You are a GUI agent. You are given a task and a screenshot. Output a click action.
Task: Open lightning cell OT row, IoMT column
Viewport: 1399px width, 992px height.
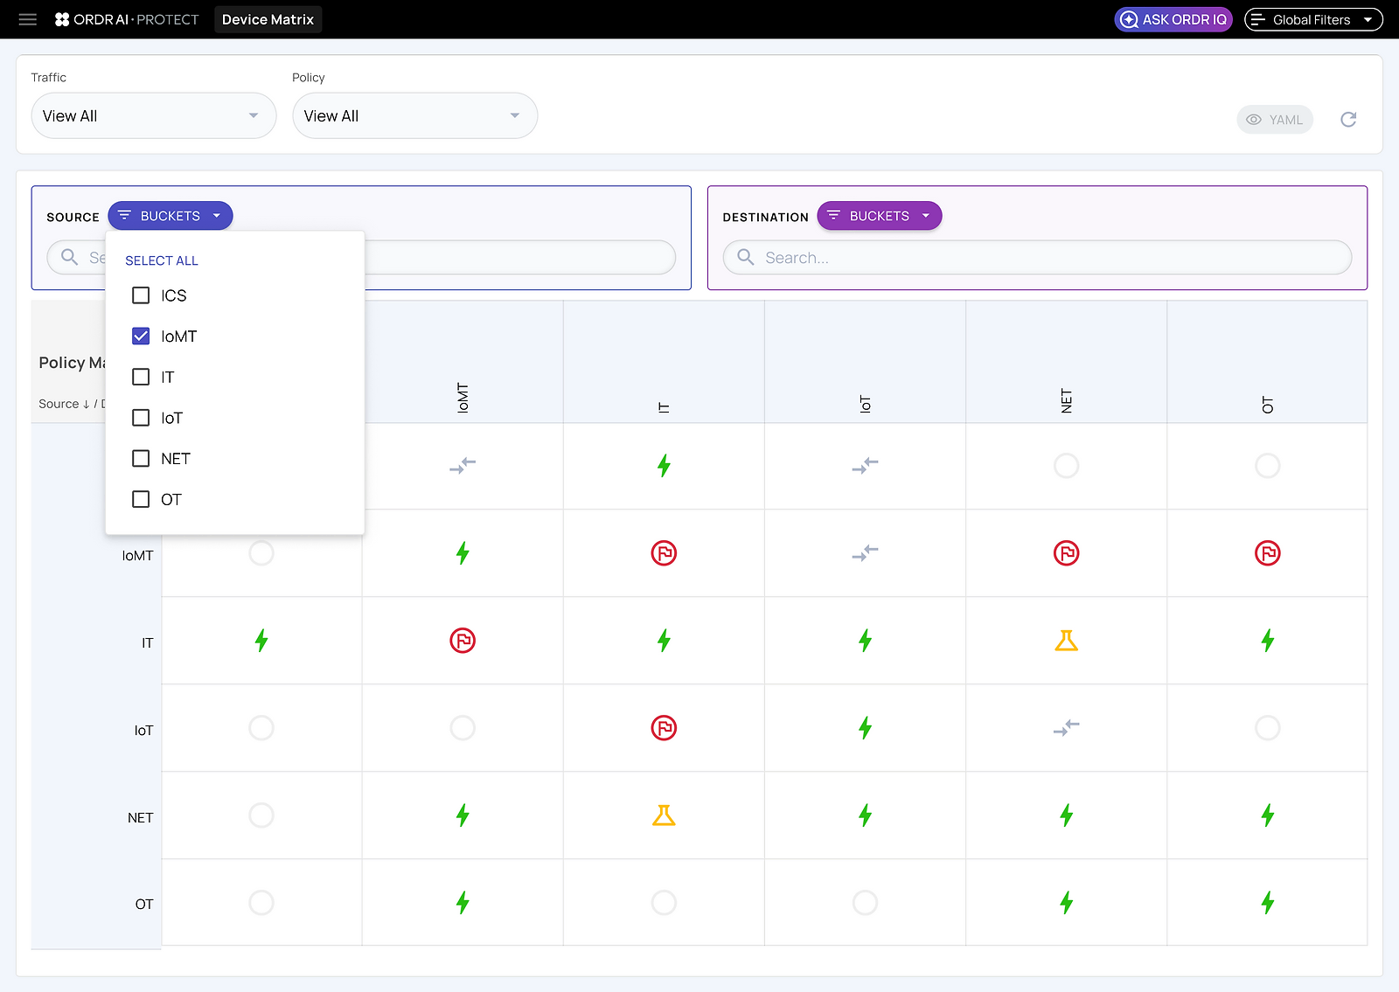coord(463,902)
